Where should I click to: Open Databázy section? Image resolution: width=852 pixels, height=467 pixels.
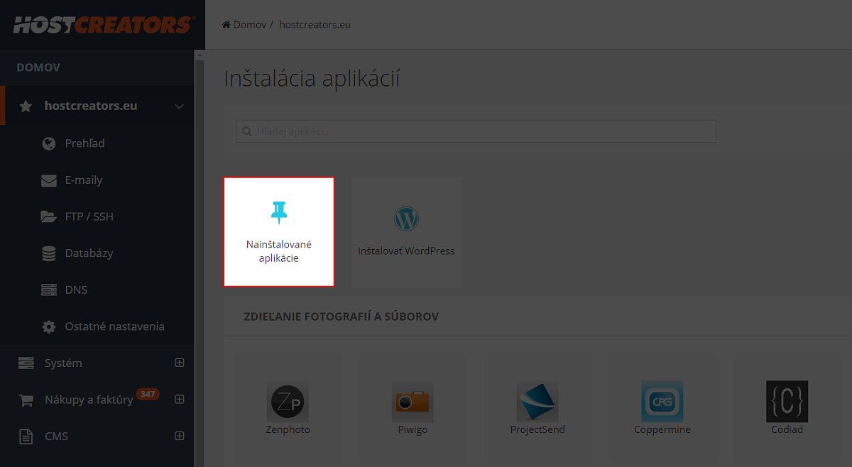click(89, 253)
